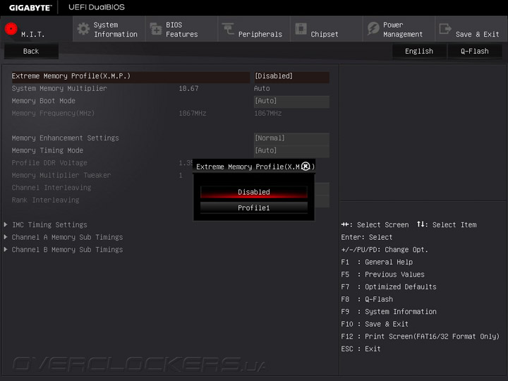Open the Power Management tab
Image resolution: width=508 pixels, height=381 pixels.
399,29
